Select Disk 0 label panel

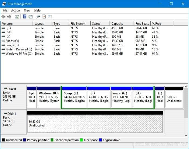(13, 97)
